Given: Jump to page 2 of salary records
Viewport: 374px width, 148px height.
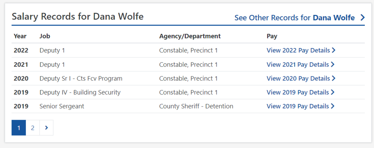Looking at the screenshot, I should 33,128.
